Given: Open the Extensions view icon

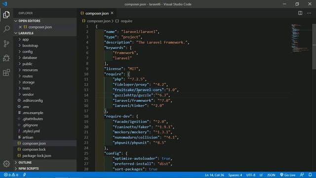Looking at the screenshot, I should pos(6,73).
